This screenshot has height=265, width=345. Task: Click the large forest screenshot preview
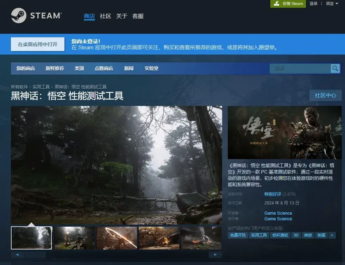click(117, 165)
